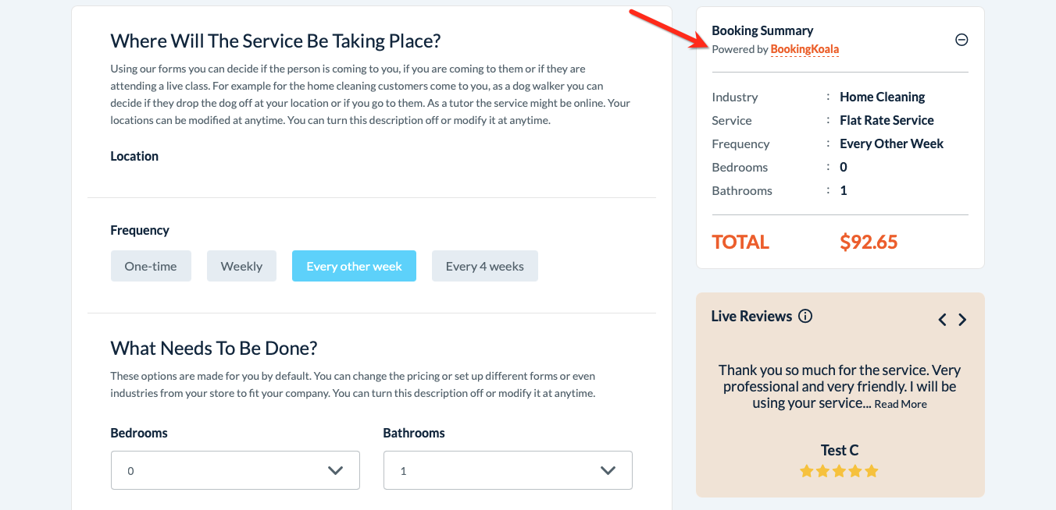Click the first star under Test C

click(807, 471)
